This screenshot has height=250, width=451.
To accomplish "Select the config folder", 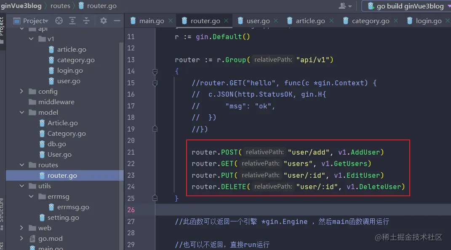I will (x=48, y=91).
